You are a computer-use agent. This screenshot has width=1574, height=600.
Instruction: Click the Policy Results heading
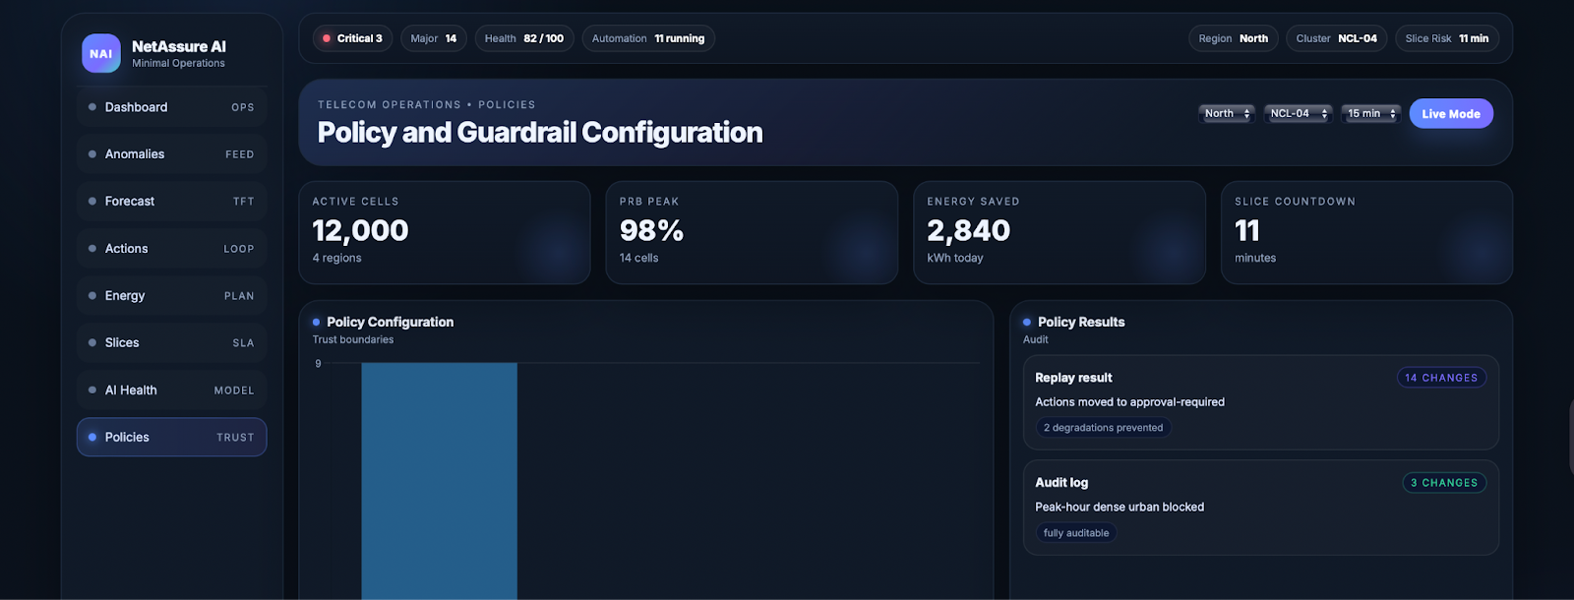tap(1081, 322)
